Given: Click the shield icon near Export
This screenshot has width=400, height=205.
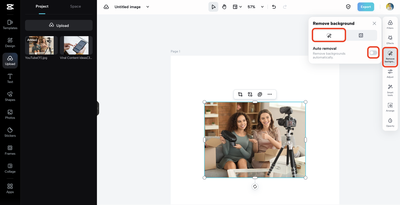Looking at the screenshot, I should [348, 7].
